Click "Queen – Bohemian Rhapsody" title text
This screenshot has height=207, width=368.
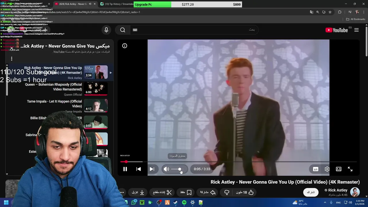click(x=53, y=87)
